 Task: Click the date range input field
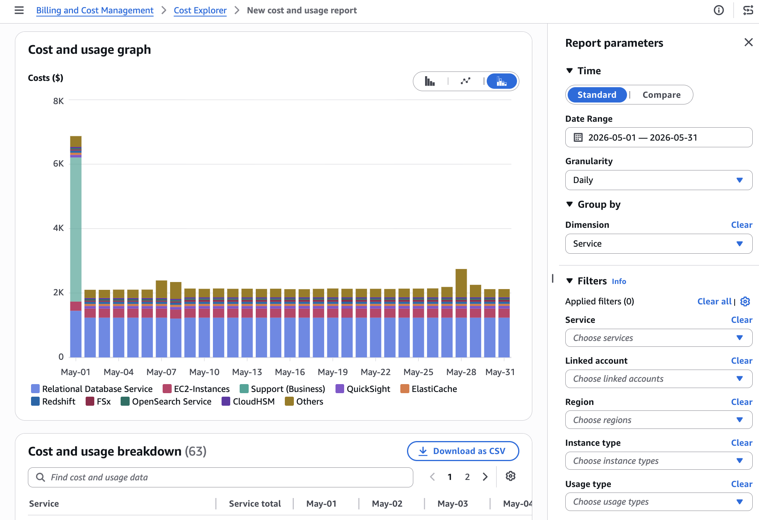pos(659,137)
